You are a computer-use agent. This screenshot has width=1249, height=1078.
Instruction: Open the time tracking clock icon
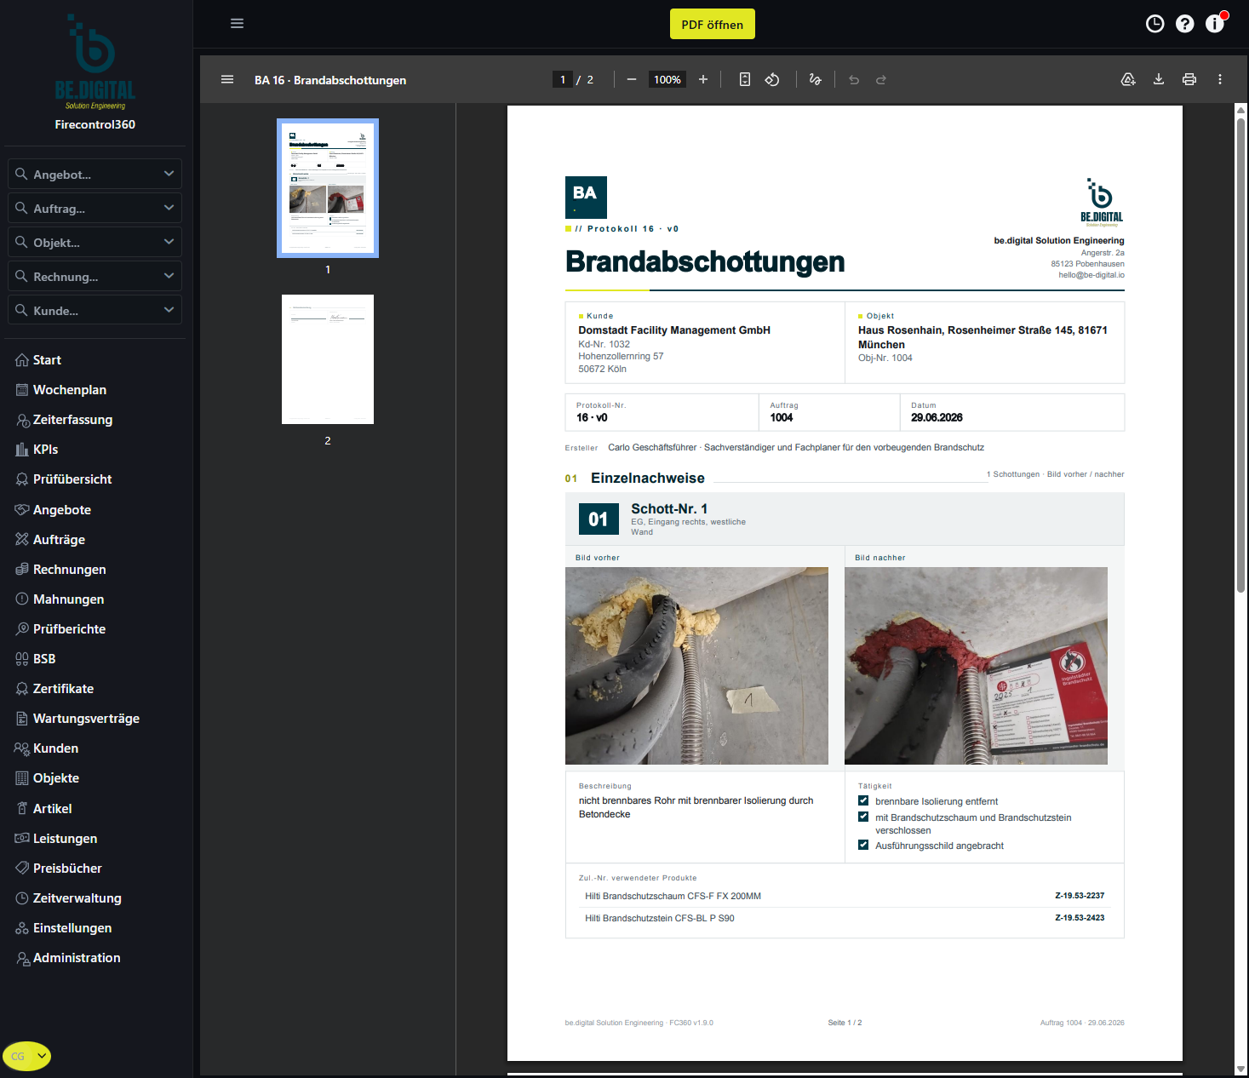coord(1154,24)
